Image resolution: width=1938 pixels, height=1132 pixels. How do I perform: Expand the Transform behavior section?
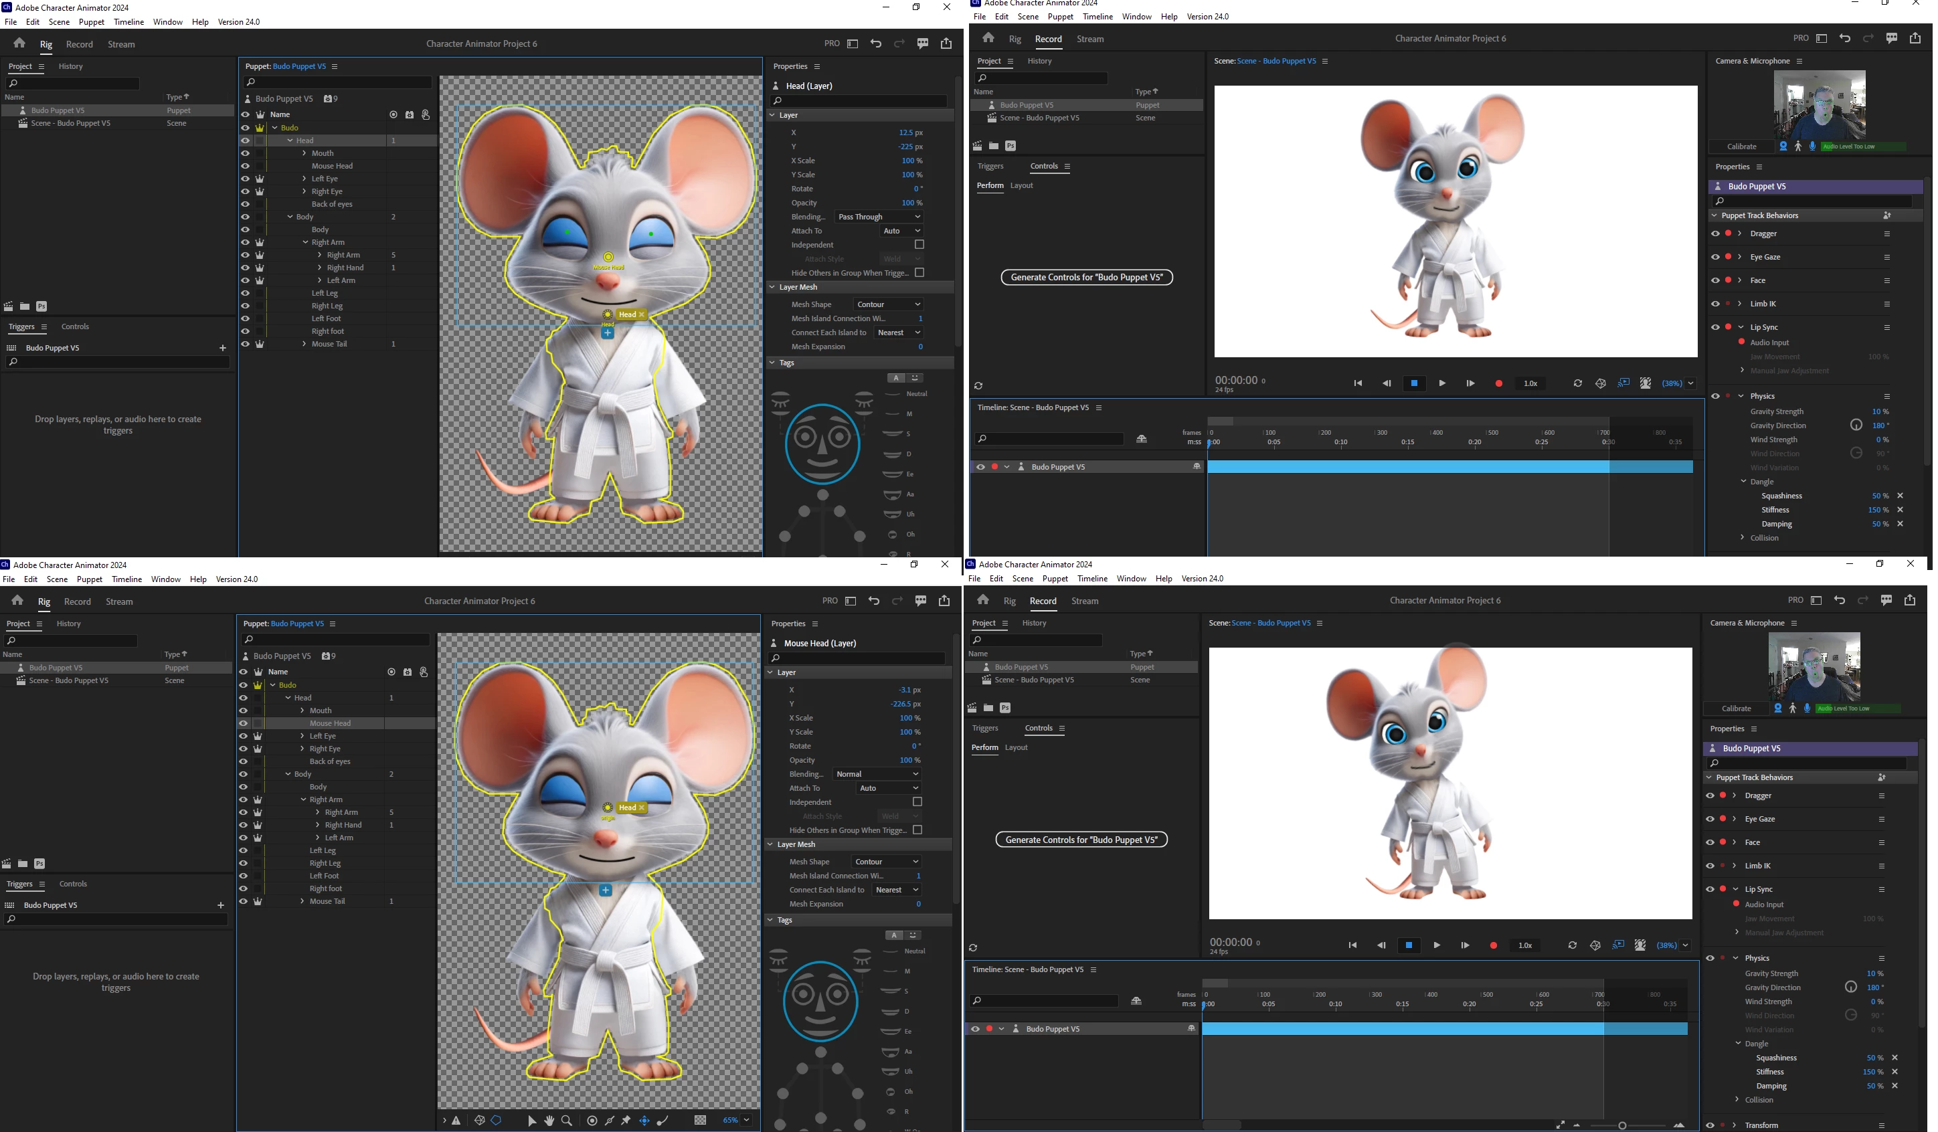[x=1734, y=1125]
